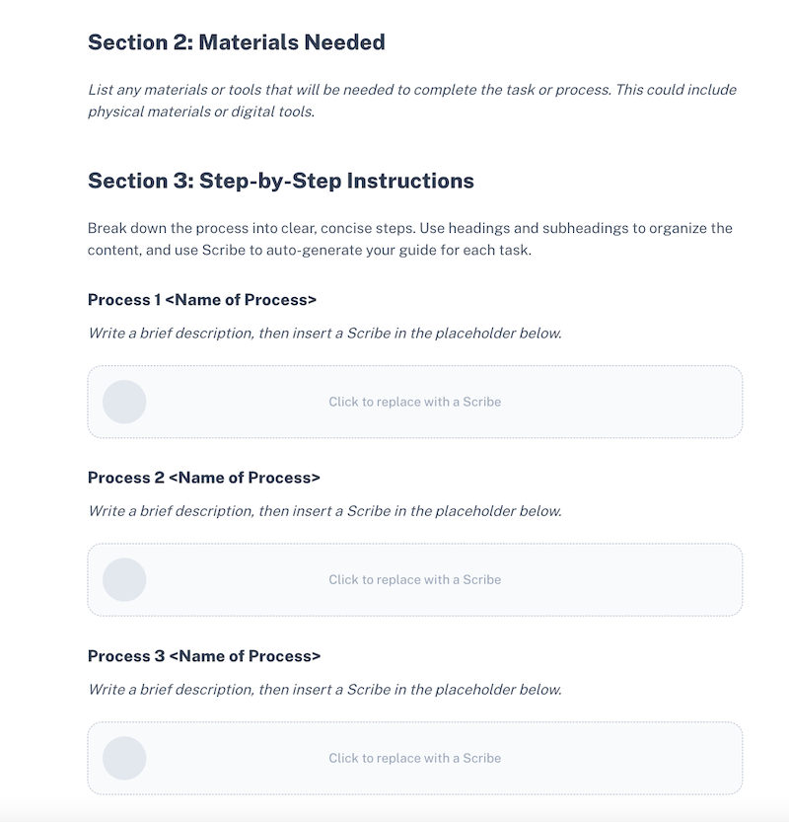Viewport: 789px width, 822px height.
Task: Click the circular icon in Process 1 placeholder
Action: 124,402
